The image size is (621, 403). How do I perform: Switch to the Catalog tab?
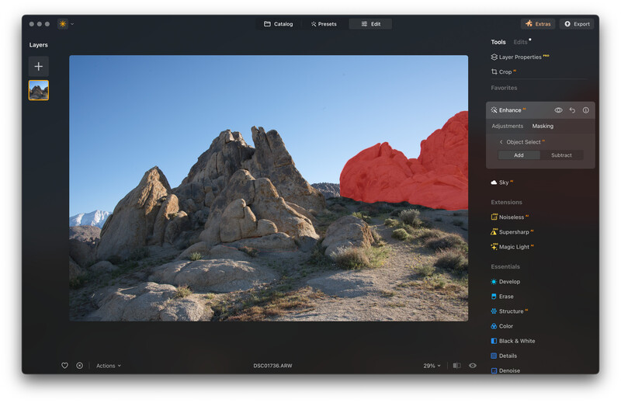pos(279,24)
